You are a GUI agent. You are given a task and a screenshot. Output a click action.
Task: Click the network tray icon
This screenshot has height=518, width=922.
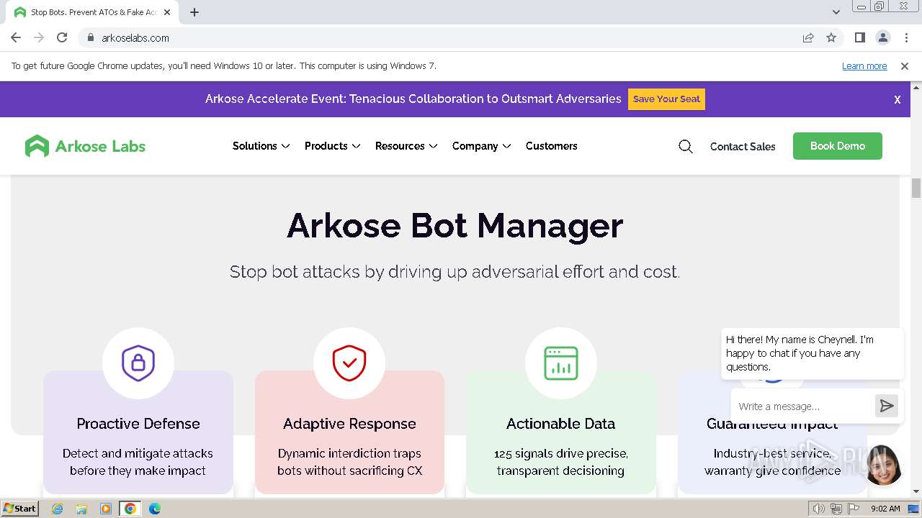point(836,509)
